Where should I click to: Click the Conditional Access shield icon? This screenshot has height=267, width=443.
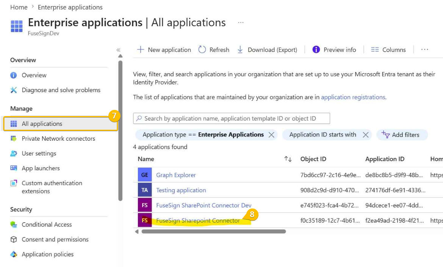click(x=14, y=224)
